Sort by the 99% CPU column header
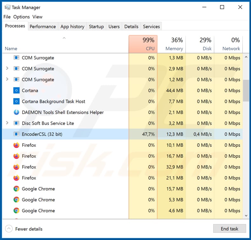The image size is (251, 240). [x=143, y=44]
